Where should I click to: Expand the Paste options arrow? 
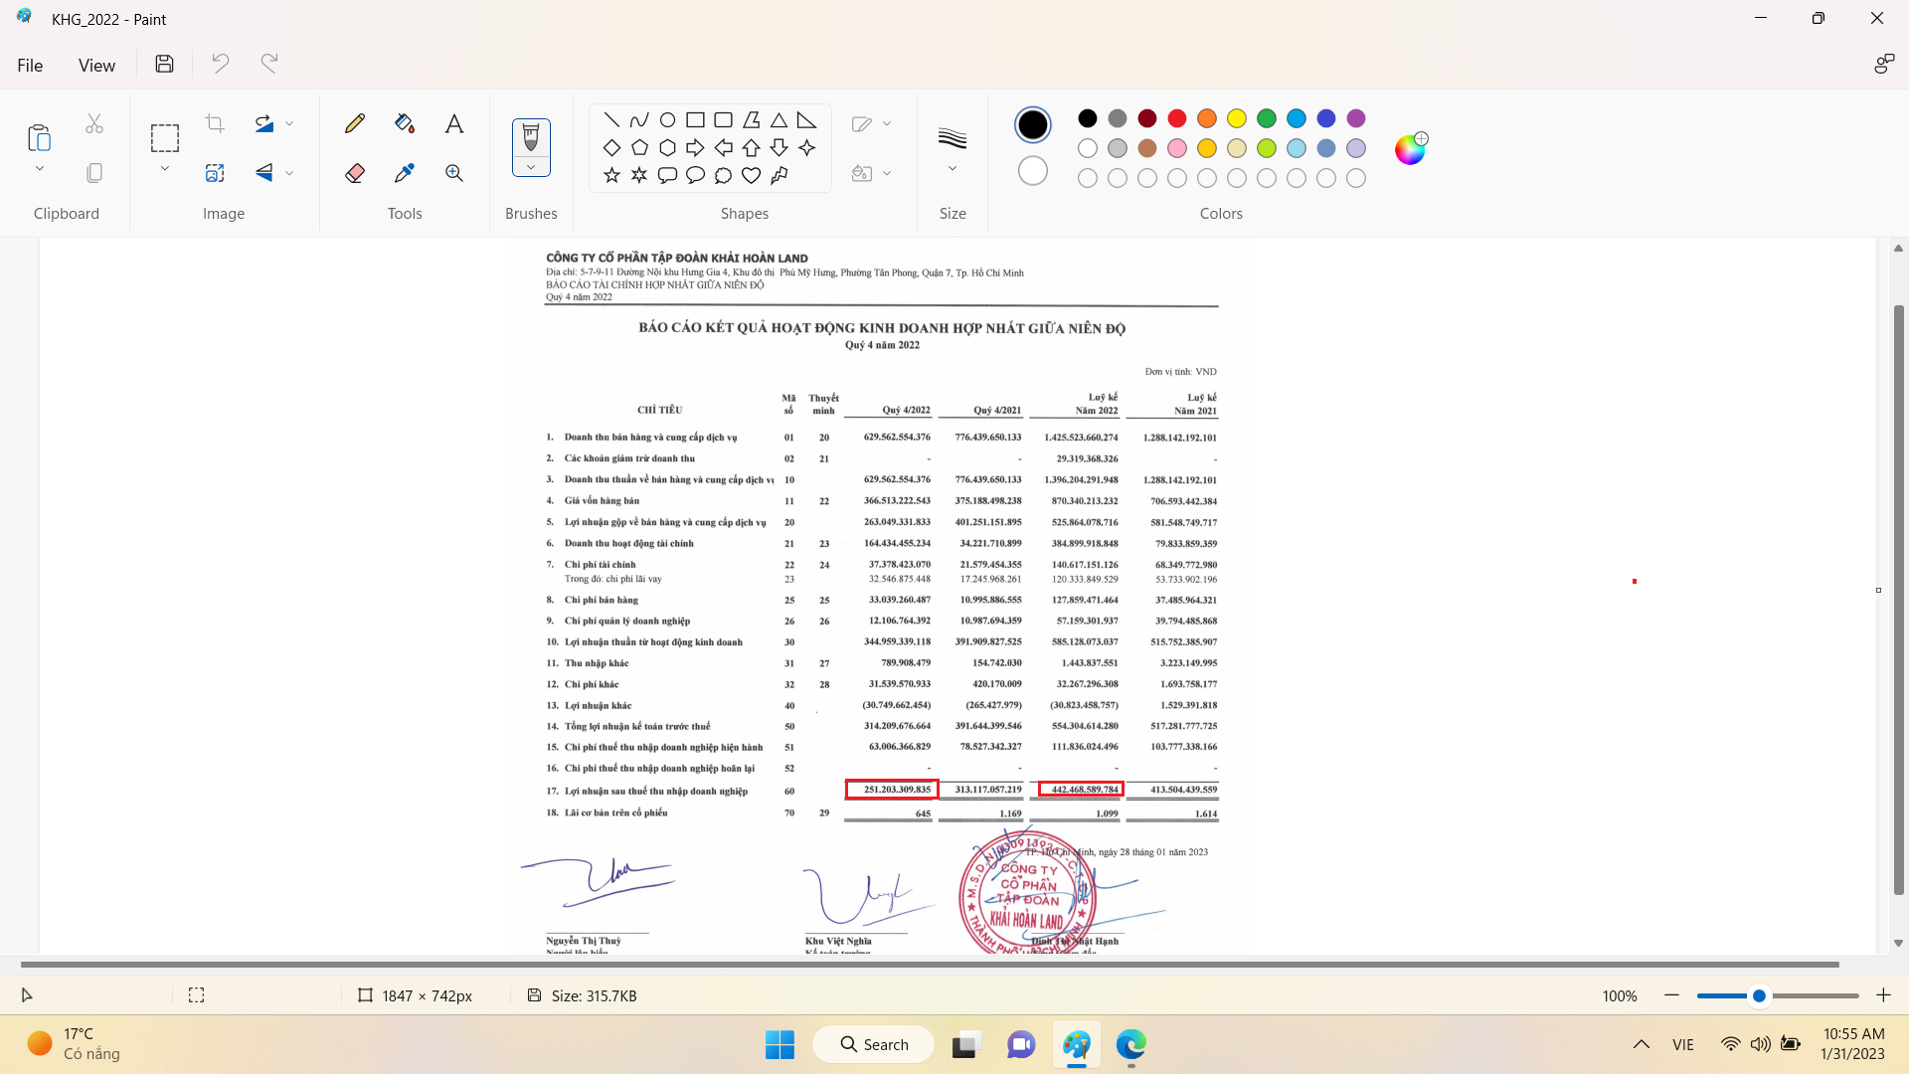click(x=40, y=169)
